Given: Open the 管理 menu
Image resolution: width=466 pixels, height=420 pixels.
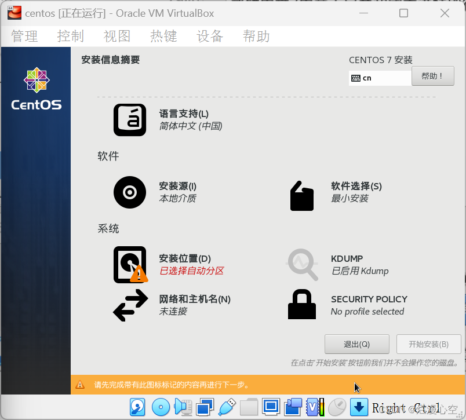Looking at the screenshot, I should 24,36.
